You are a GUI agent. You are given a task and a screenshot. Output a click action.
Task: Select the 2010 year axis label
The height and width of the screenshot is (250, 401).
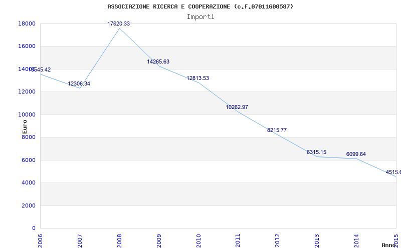[x=198, y=240]
